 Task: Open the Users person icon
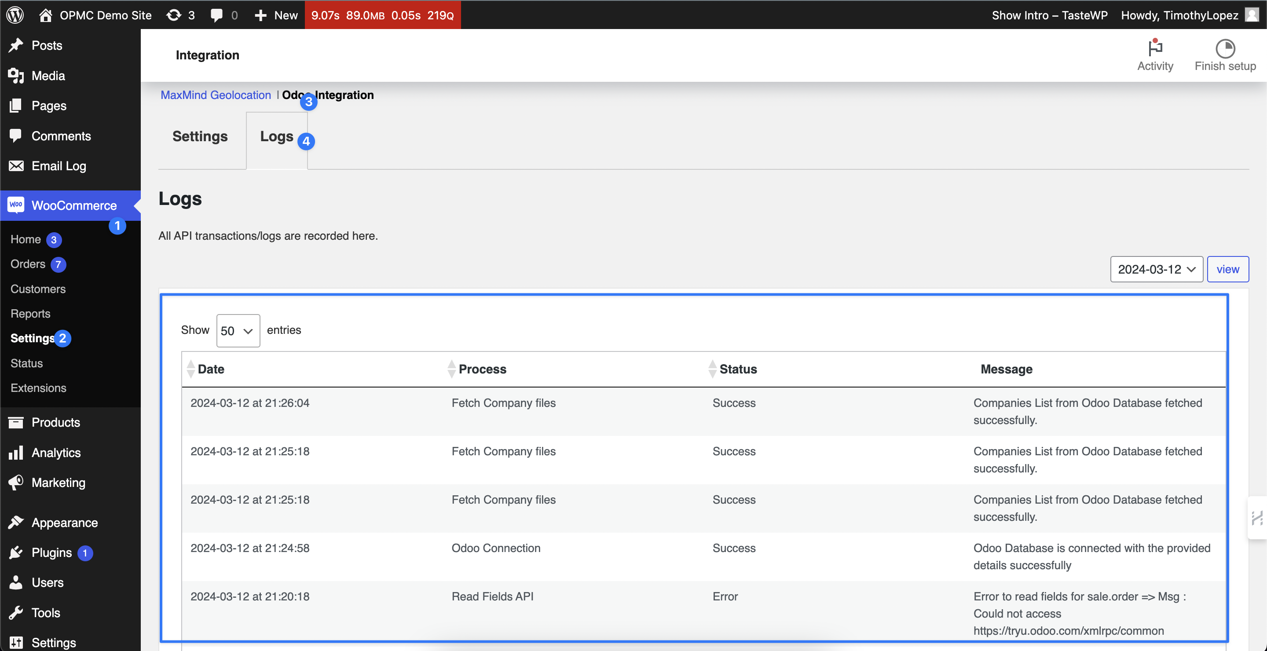click(16, 582)
